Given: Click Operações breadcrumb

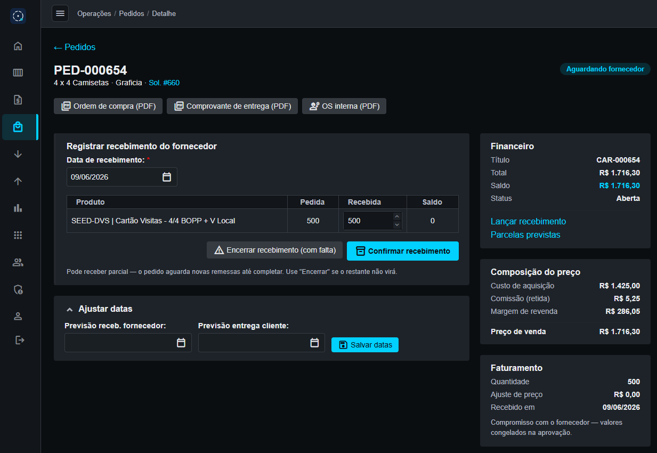Looking at the screenshot, I should coord(94,13).
